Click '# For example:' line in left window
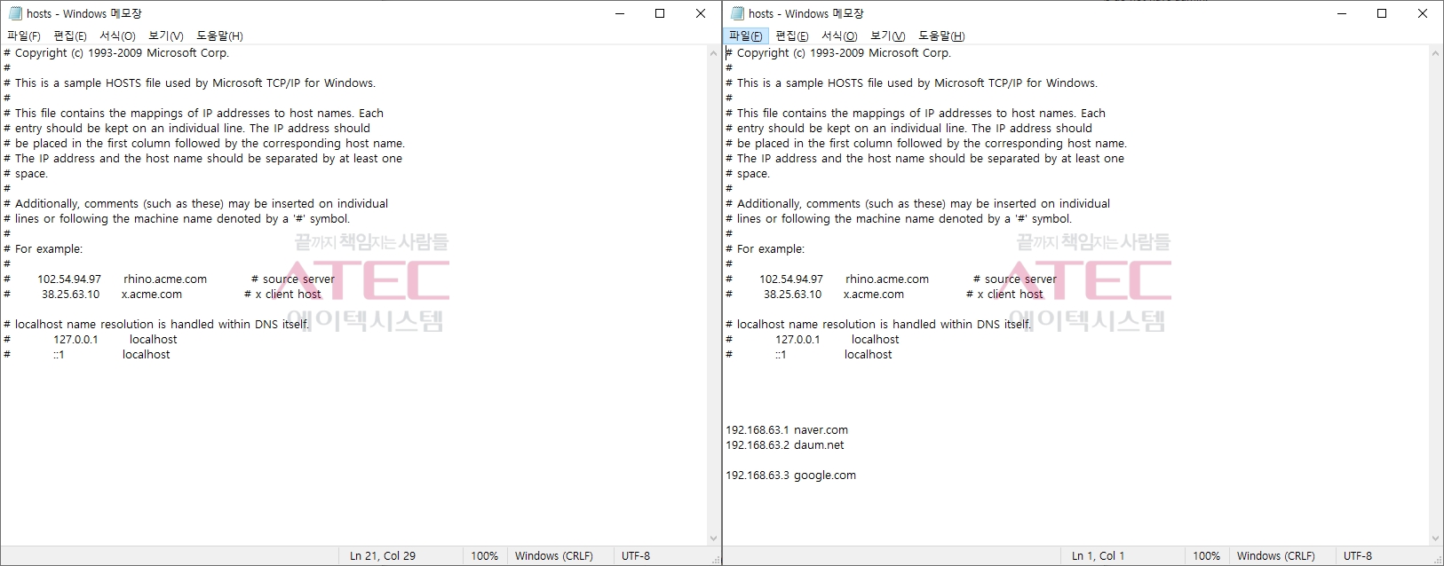1444x566 pixels. [44, 249]
